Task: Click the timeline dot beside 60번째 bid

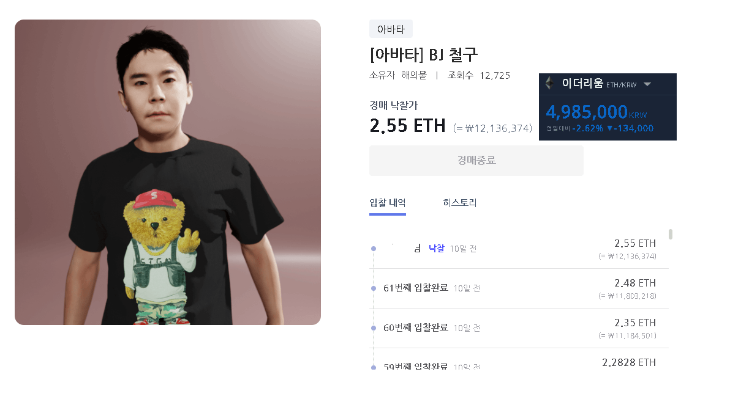Action: coord(374,328)
